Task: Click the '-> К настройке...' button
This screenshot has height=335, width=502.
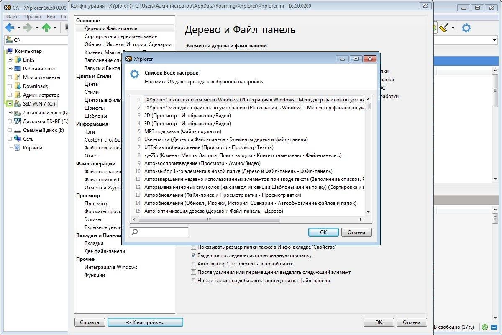Action: pos(145,322)
